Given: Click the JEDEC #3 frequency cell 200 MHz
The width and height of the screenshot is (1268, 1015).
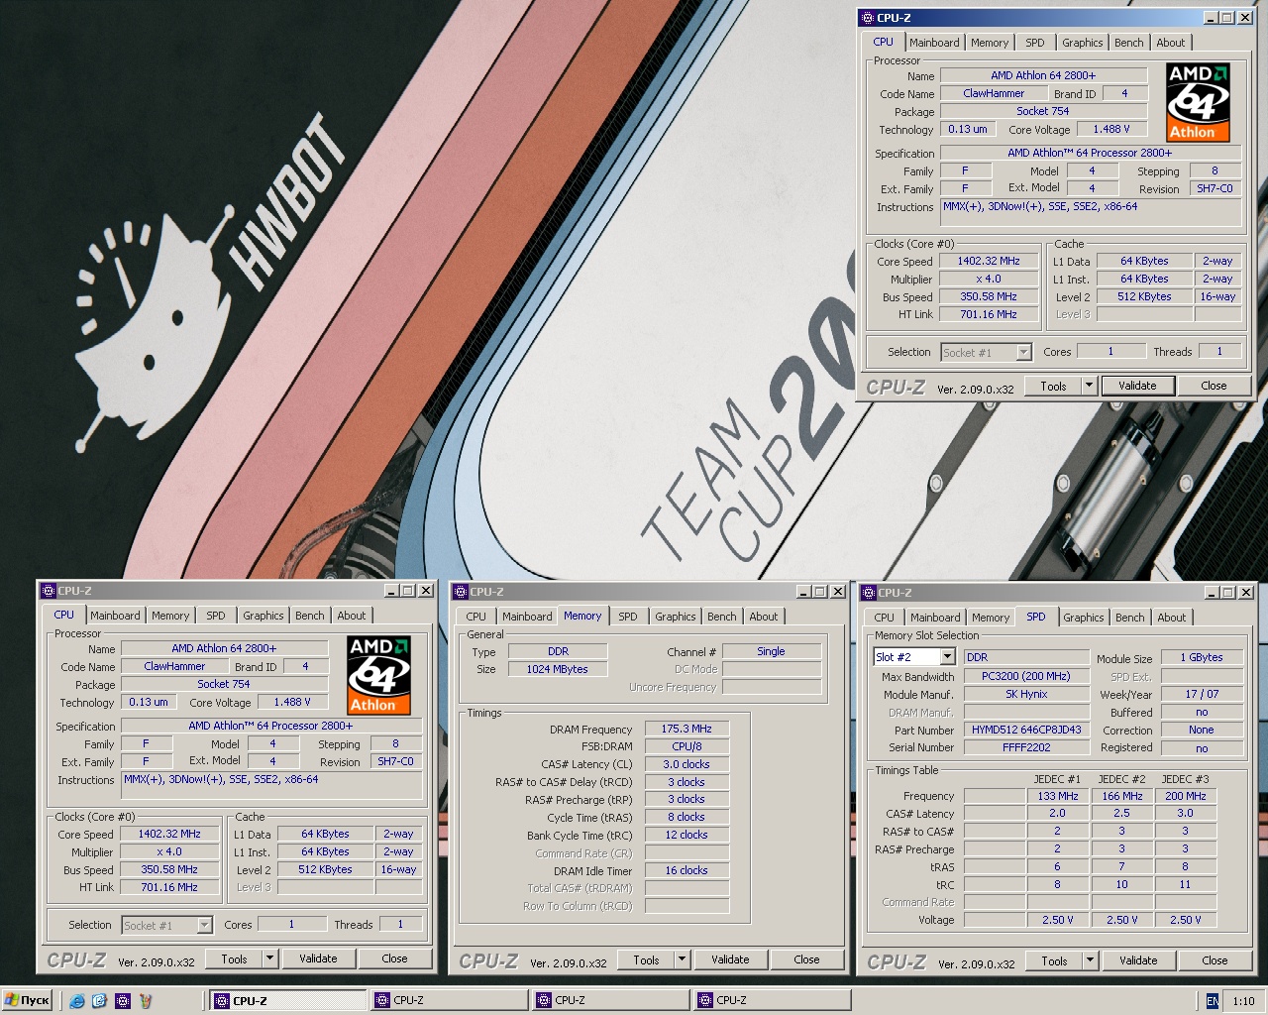Looking at the screenshot, I should tap(1185, 796).
